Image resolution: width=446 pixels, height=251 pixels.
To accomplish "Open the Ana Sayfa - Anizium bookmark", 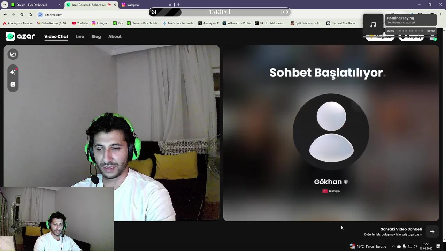I will [x=18, y=23].
